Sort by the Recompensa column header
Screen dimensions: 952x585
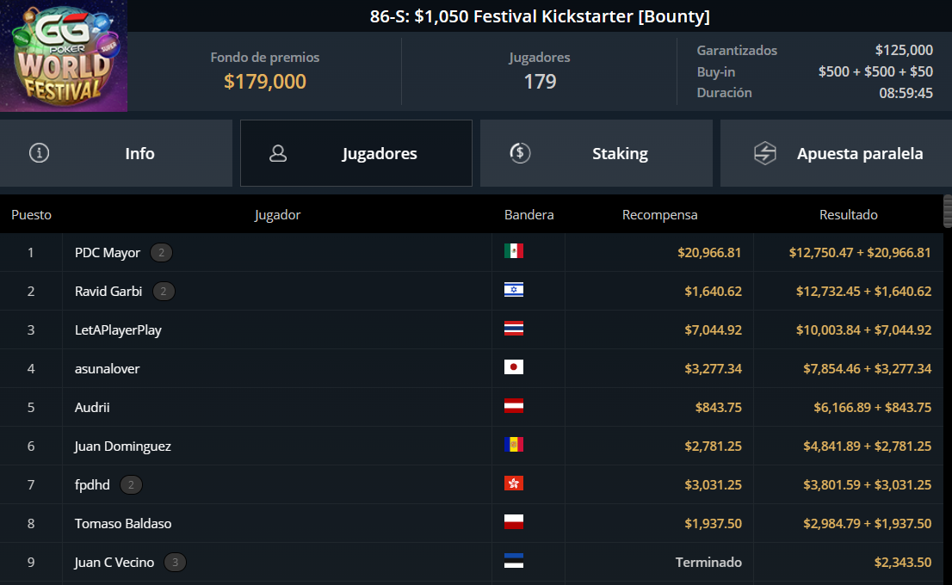point(660,215)
